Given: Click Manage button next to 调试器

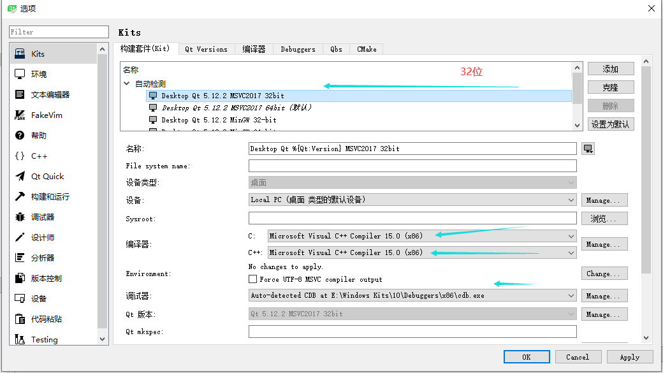Looking at the screenshot, I should coord(604,296).
